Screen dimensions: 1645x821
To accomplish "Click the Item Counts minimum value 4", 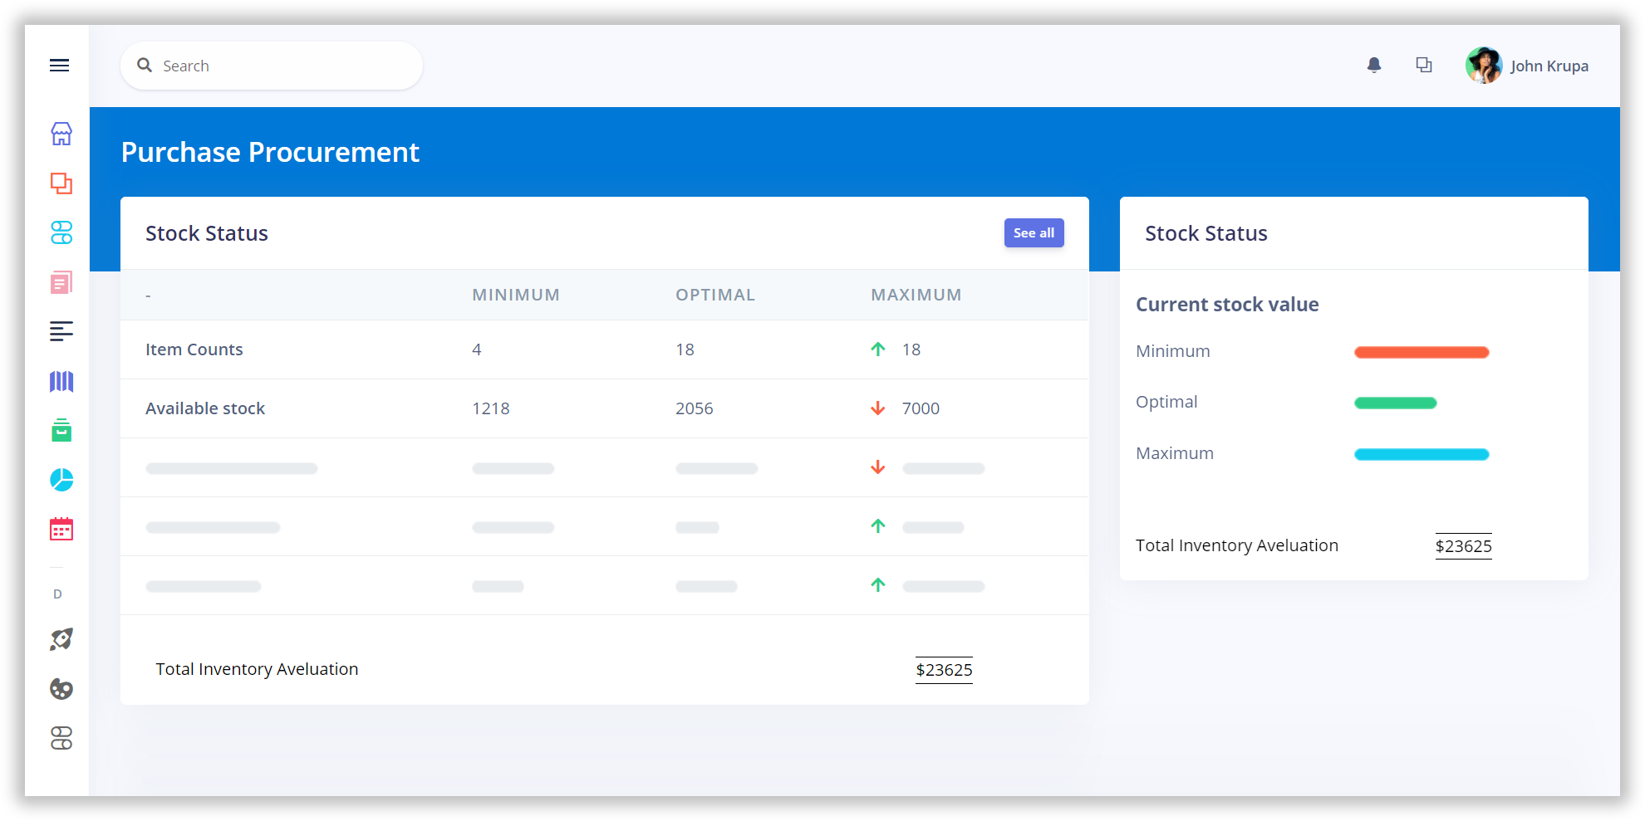I will pyautogui.click(x=477, y=349).
